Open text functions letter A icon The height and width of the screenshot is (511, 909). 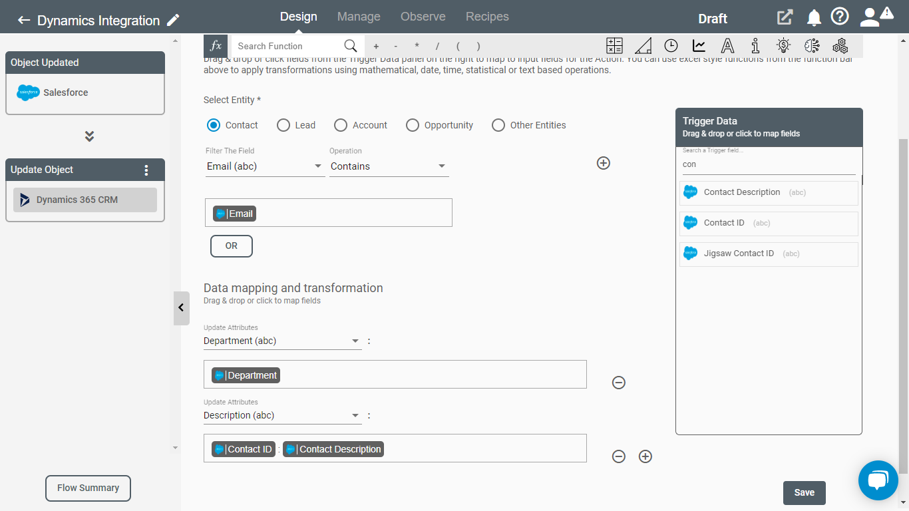727,45
